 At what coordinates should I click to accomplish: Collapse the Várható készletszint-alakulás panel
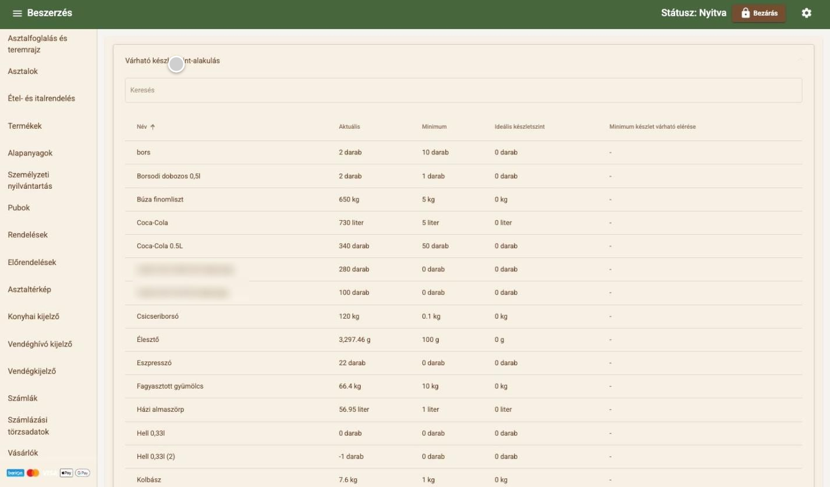pos(800,61)
